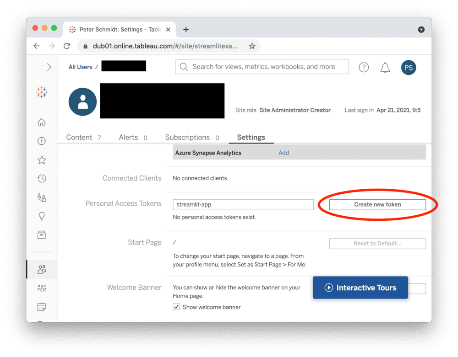Open Recents clock icon
This screenshot has width=458, height=357.
point(42,179)
